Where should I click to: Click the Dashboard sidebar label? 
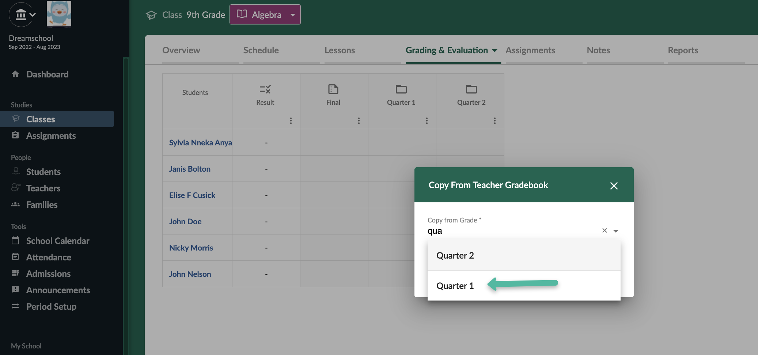tap(48, 74)
